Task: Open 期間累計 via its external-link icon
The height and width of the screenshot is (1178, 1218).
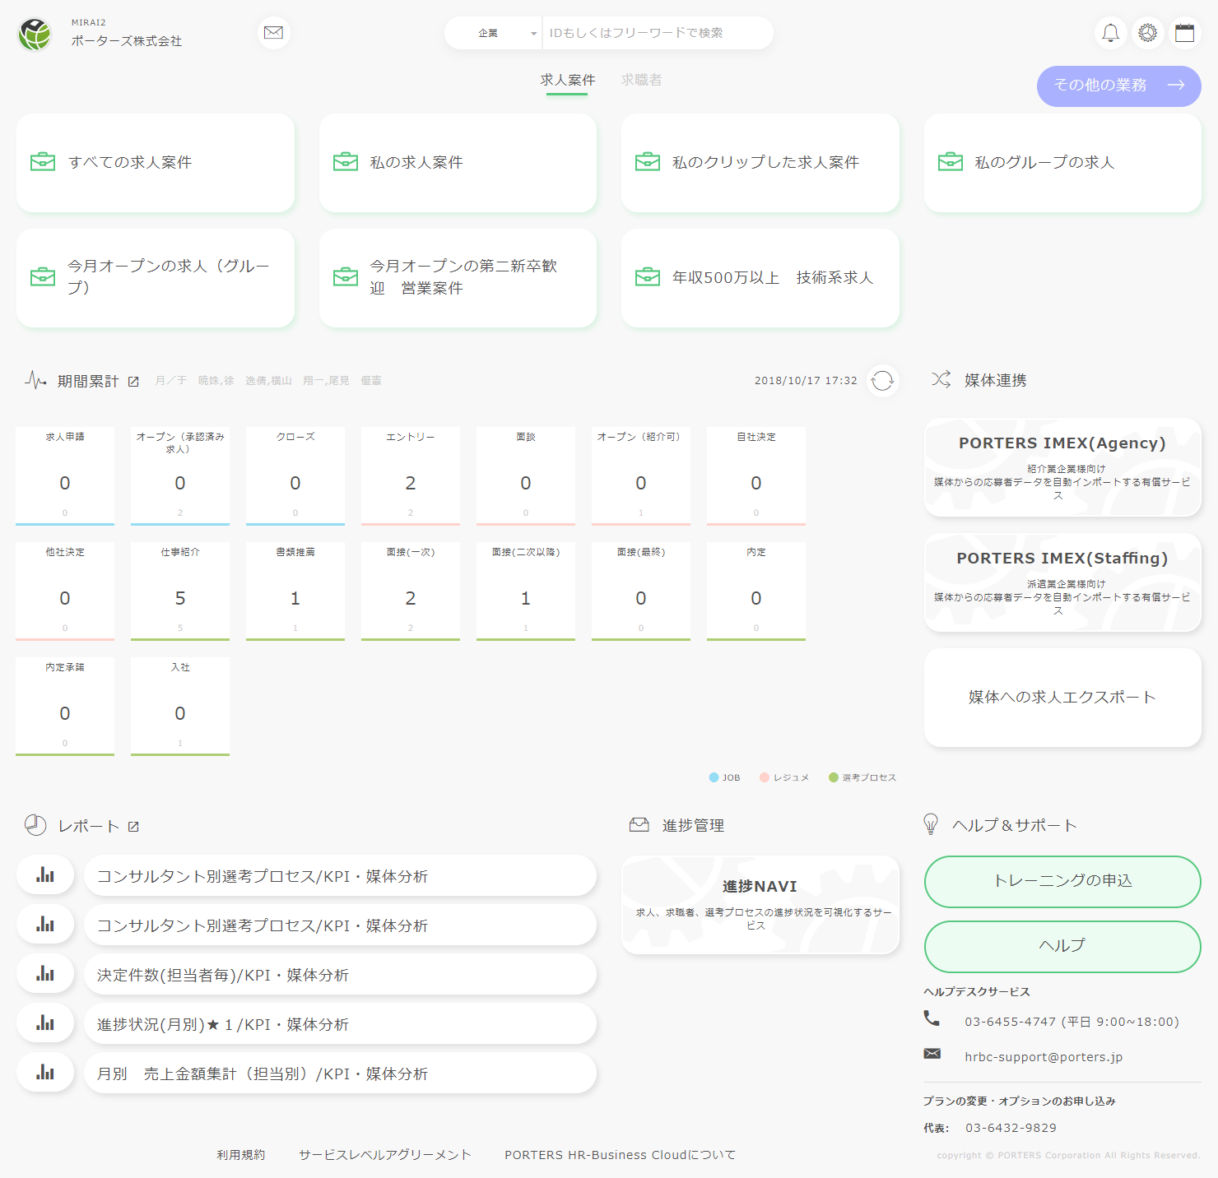Action: point(133,381)
